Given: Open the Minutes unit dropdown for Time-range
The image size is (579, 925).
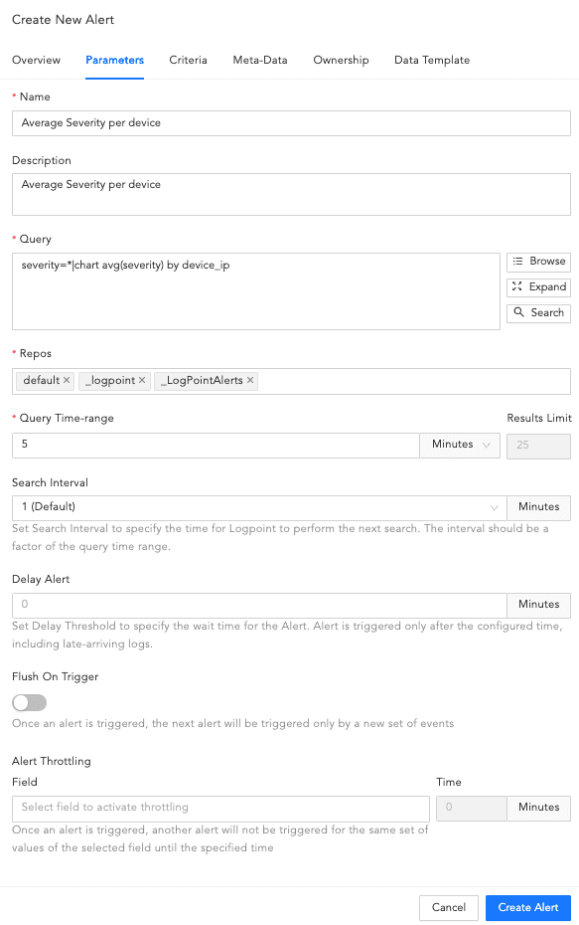Looking at the screenshot, I should click(x=459, y=446).
